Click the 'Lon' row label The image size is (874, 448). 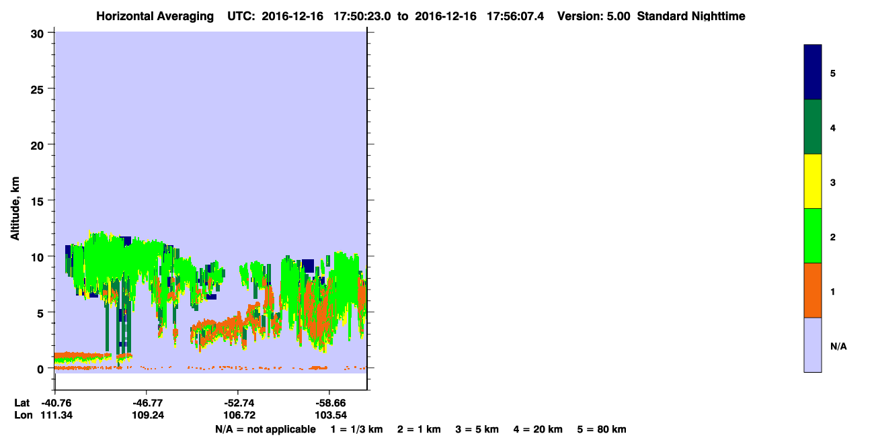(23, 415)
